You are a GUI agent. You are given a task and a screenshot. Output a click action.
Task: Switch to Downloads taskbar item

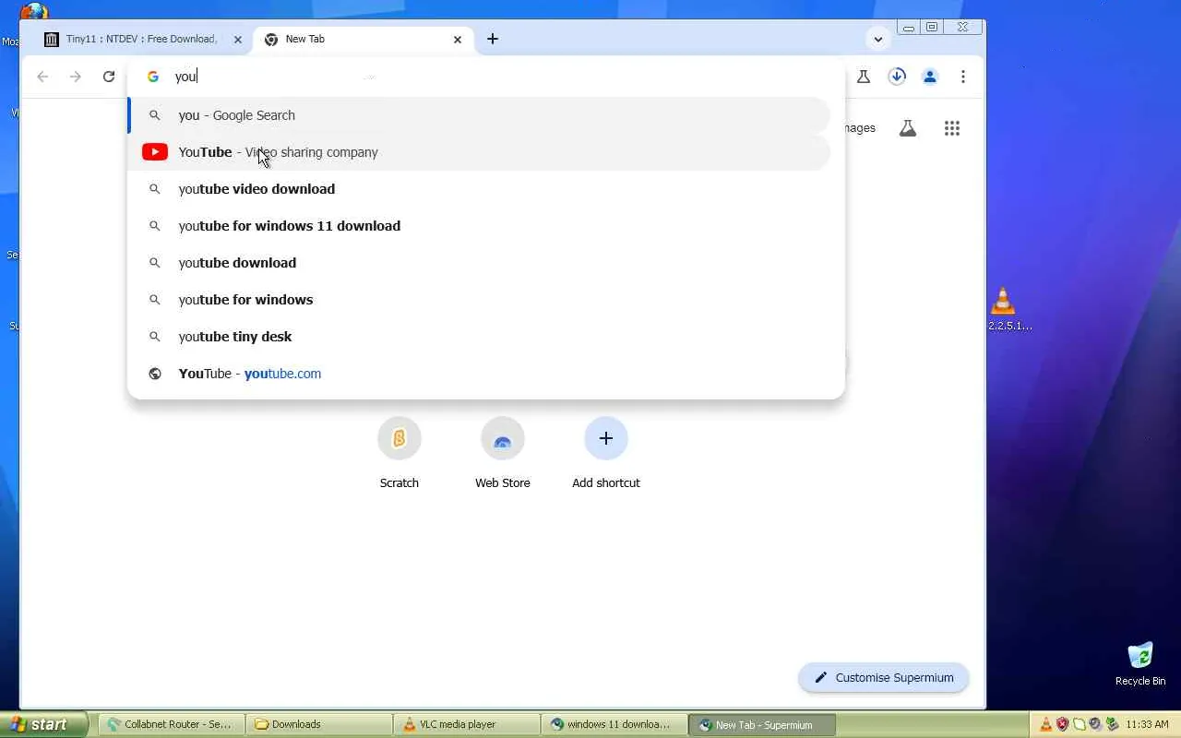pos(319,724)
